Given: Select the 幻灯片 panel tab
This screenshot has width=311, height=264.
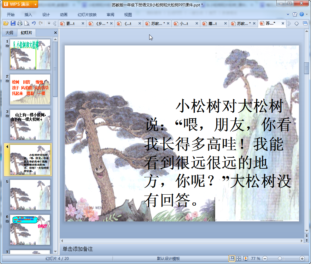Looking at the screenshot, I should pos(26,32).
